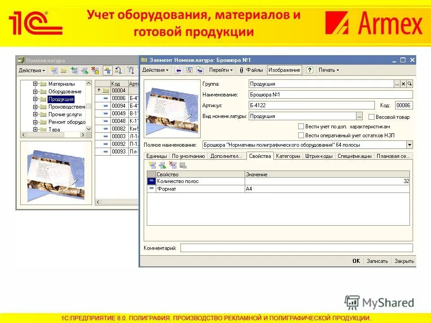Open the Перейти dropdown menu

point(220,70)
